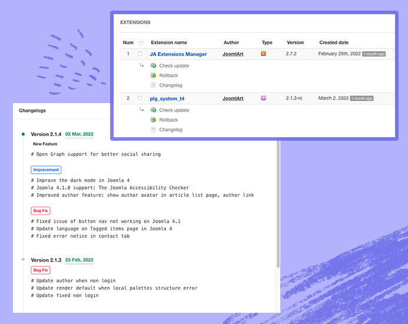
Task: Click 'Open Graph support for better social sharing'
Action: pyautogui.click(x=96, y=154)
